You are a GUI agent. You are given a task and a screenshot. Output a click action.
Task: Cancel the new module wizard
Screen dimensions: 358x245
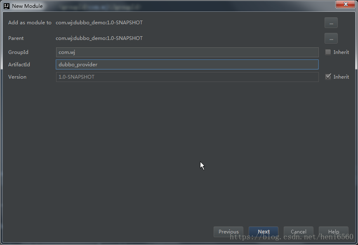coord(299,232)
